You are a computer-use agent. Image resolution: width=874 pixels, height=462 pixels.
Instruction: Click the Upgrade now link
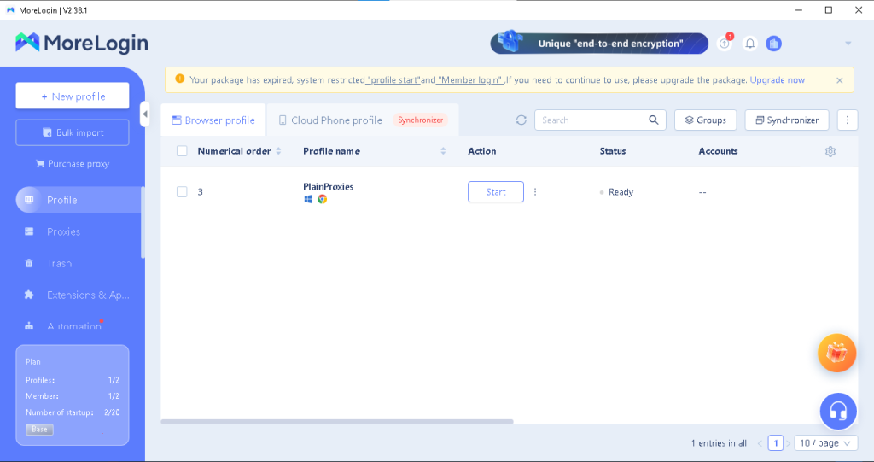777,79
